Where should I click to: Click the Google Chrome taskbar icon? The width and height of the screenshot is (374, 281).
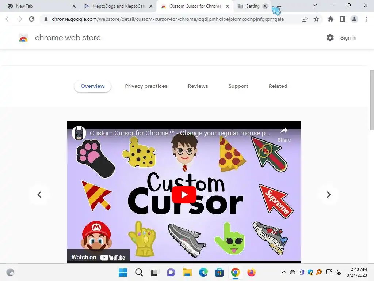click(x=236, y=272)
